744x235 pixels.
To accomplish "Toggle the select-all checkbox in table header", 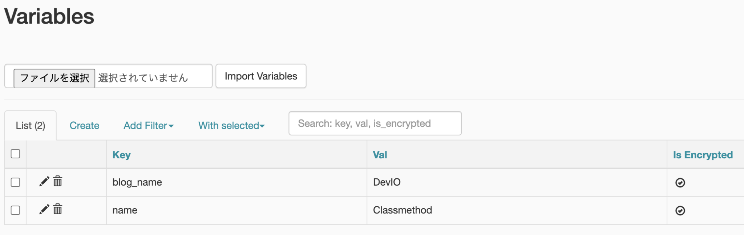I will 15,154.
